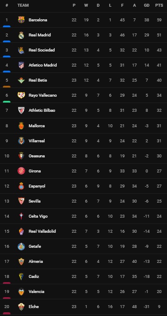167x316 pixels.
Task: Open the Osasuna team link
Action: coord(37,156)
